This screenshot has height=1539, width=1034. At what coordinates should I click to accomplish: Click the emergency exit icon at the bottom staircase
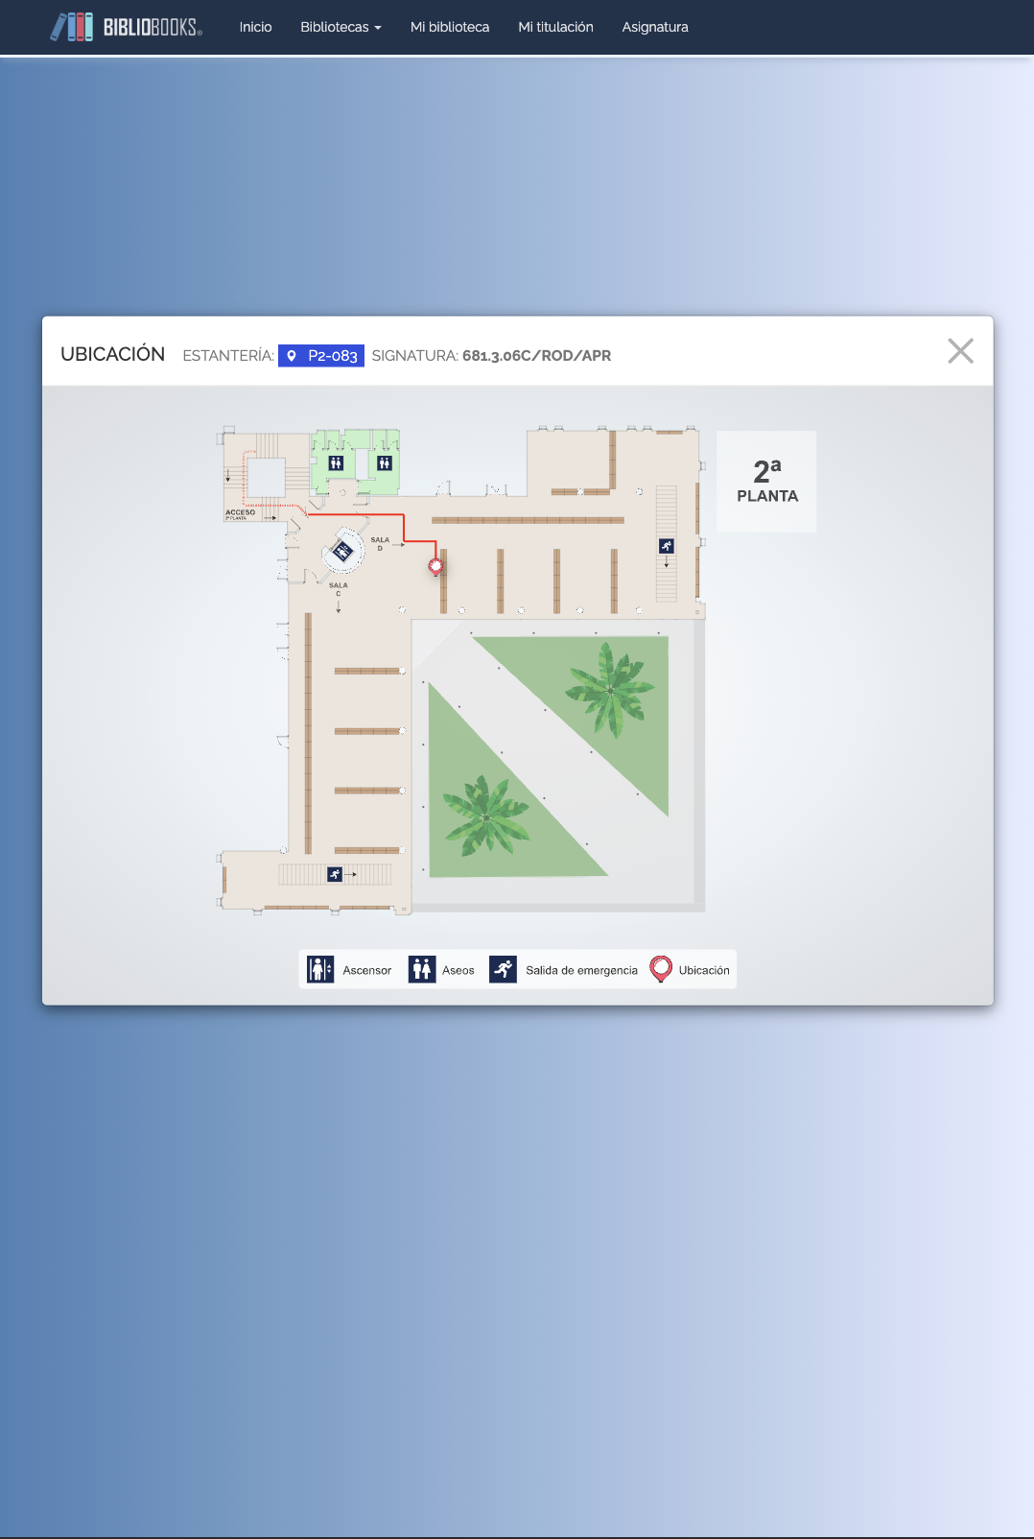click(335, 874)
